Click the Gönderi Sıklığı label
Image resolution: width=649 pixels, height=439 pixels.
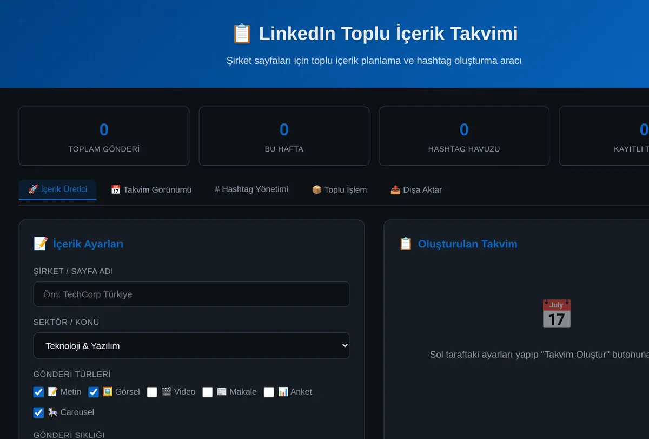coord(69,435)
